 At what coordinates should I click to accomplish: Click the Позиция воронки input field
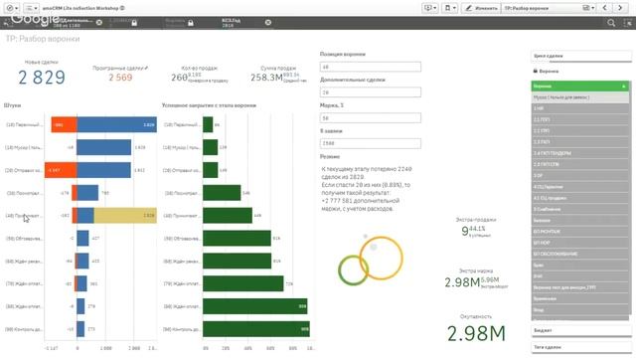[x=371, y=67]
